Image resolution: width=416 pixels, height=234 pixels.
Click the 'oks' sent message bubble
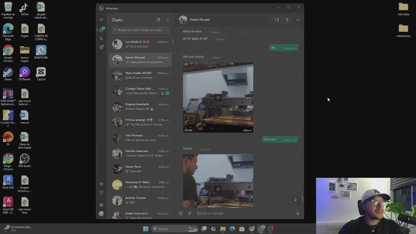click(x=284, y=48)
